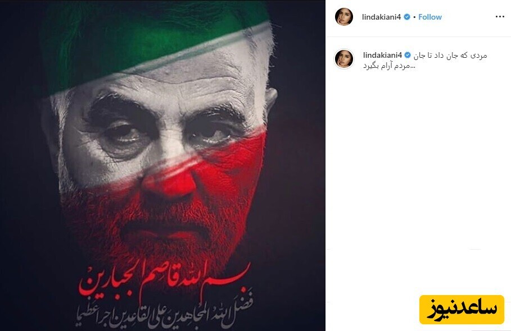Click the Follow link beside lindakiani4
The width and height of the screenshot is (511, 331).
[430, 17]
